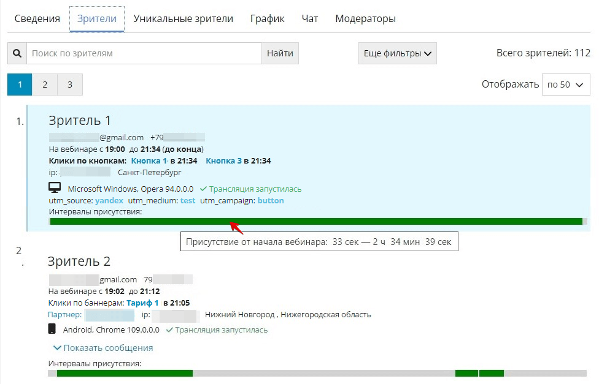Click into the Поиск по зрителям field
Viewport: 599px width, 384px height.
[x=144, y=53]
